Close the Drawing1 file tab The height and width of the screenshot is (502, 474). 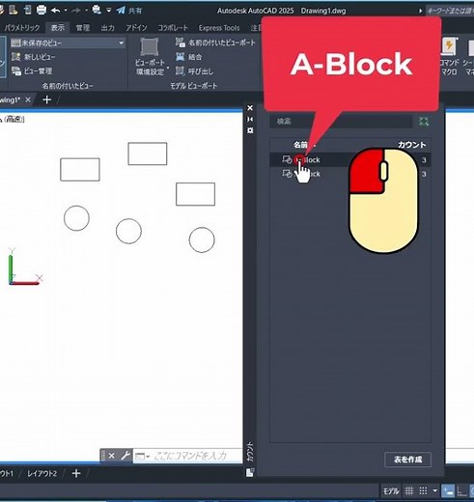(x=28, y=99)
